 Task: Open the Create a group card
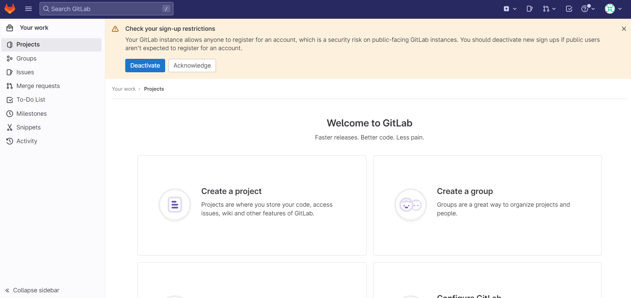coord(487,205)
